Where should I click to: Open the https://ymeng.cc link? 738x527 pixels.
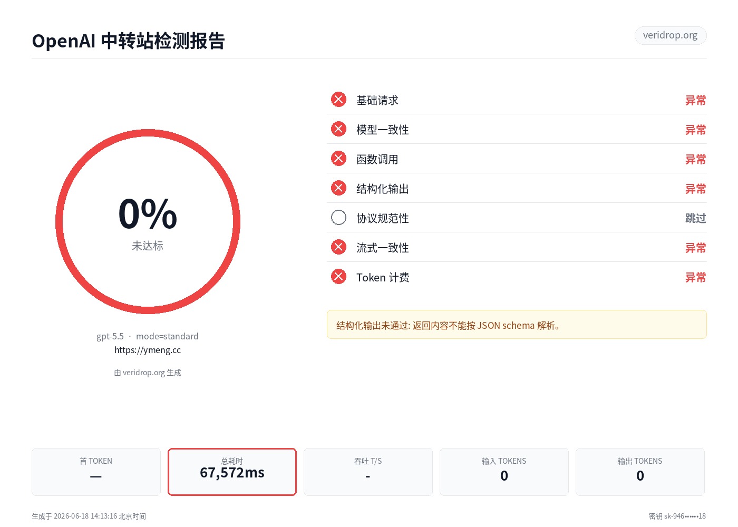(148, 350)
